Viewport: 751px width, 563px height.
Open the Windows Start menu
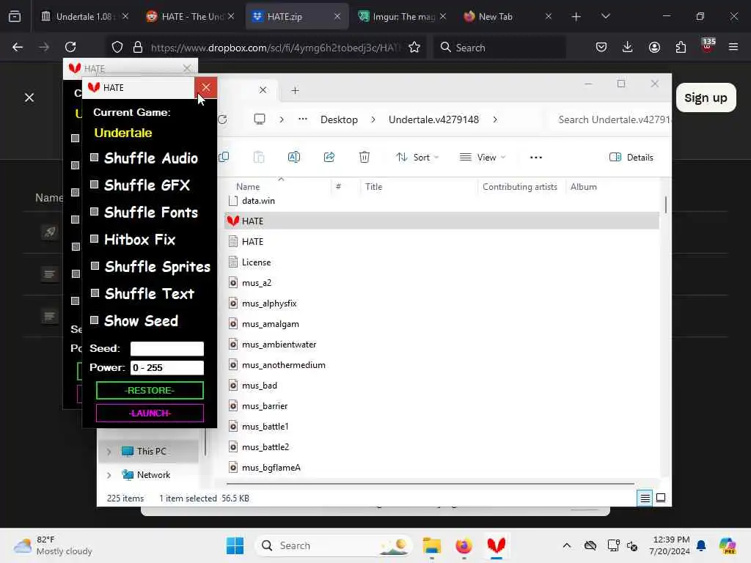pyautogui.click(x=235, y=545)
